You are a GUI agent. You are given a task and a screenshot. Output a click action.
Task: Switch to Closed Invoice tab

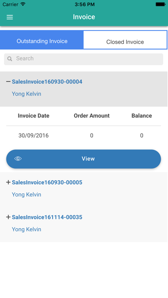click(x=125, y=40)
